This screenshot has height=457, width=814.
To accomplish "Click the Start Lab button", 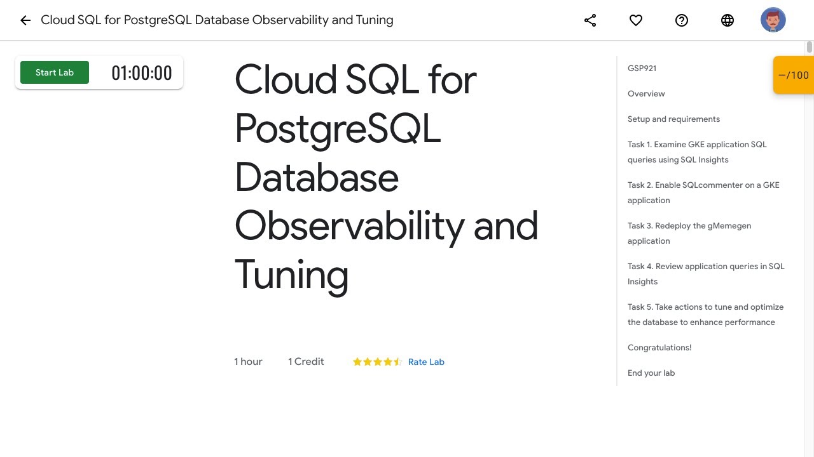I will coord(55,72).
